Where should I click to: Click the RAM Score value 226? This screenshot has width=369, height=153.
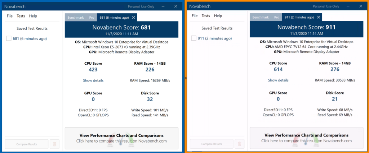coord(150,69)
